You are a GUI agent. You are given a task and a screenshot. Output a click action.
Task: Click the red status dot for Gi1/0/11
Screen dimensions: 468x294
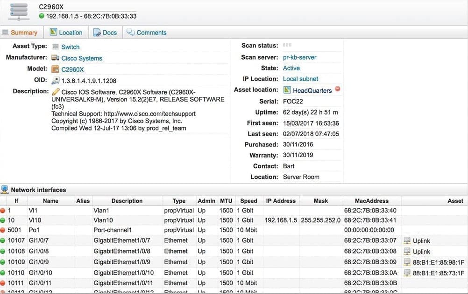click(3, 283)
